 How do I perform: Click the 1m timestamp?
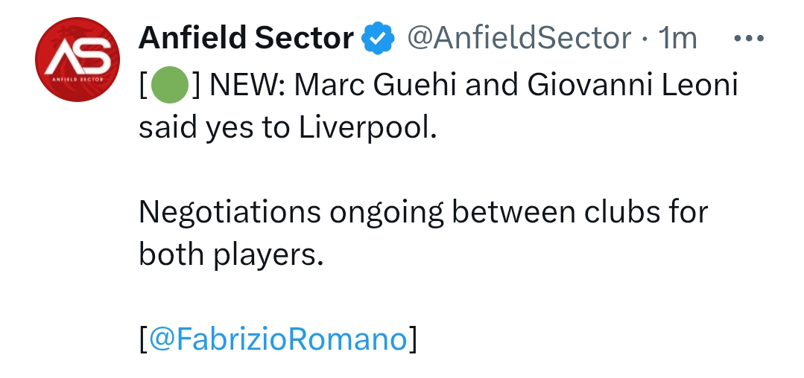click(678, 39)
